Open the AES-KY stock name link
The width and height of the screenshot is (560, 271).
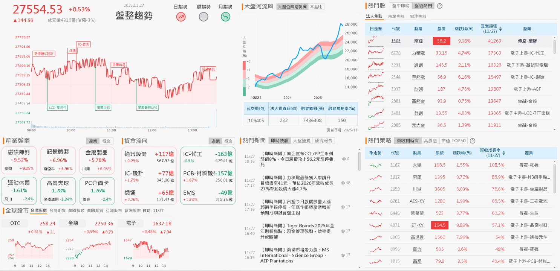(x=417, y=201)
